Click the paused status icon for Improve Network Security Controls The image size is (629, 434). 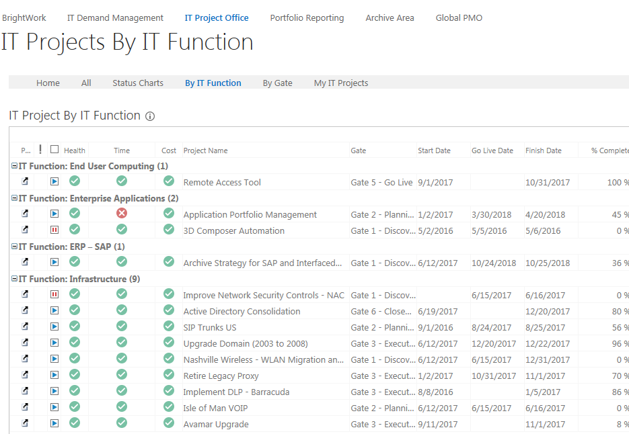tap(54, 294)
